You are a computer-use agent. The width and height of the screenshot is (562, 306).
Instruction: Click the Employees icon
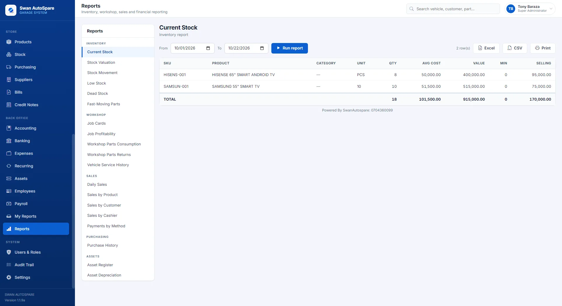(9, 191)
